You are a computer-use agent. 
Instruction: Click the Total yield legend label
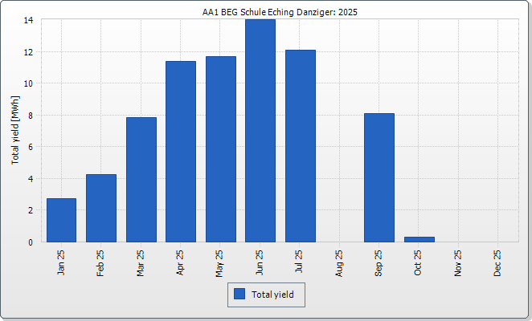tap(272, 295)
